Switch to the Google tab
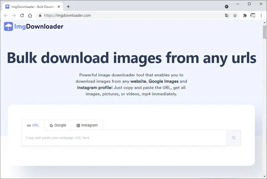The image size is (267, 179). 58,125
